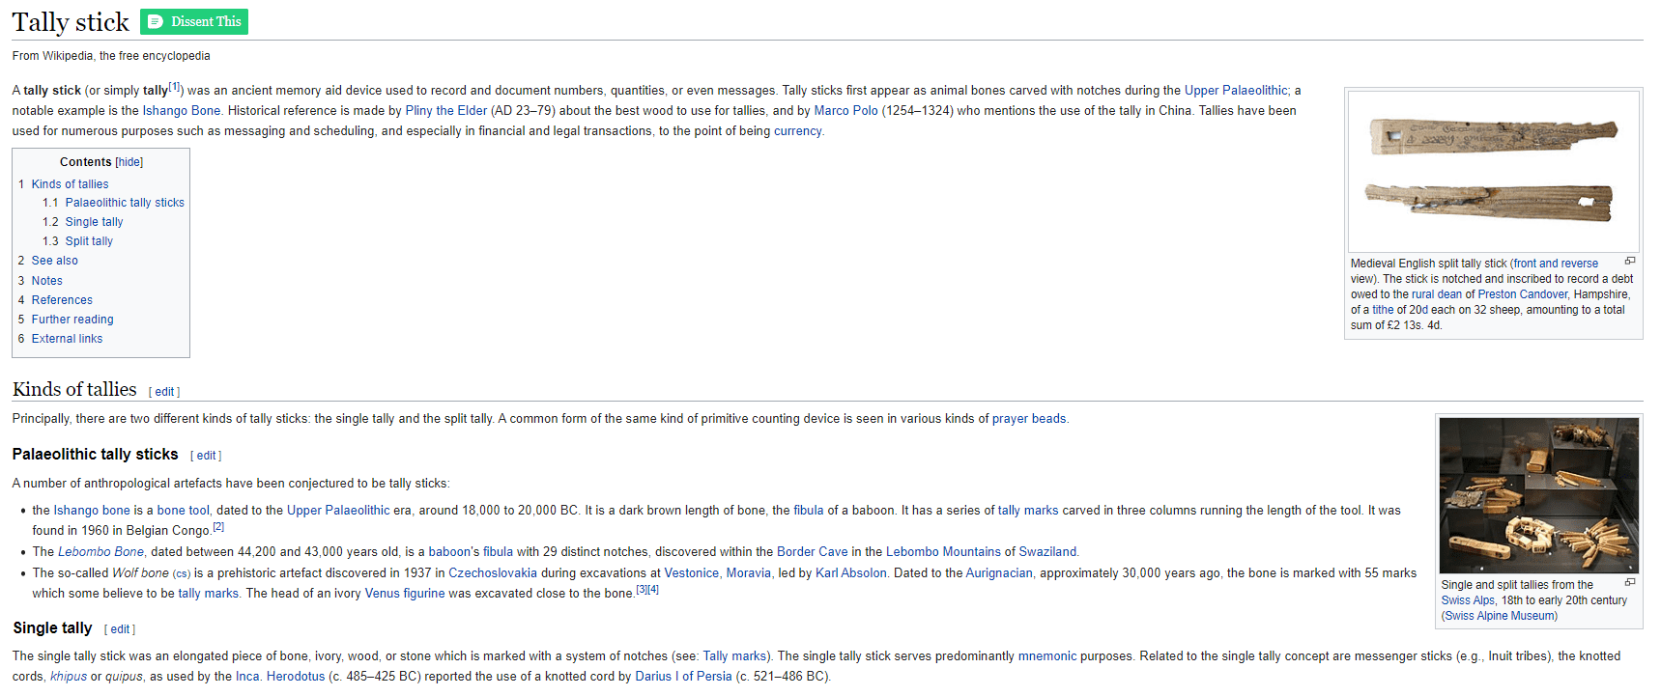This screenshot has height=696, width=1661.
Task: Edit the Kinds of tallies section
Action: [x=164, y=392]
